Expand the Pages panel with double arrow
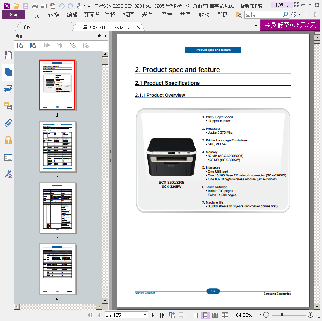 (99, 36)
